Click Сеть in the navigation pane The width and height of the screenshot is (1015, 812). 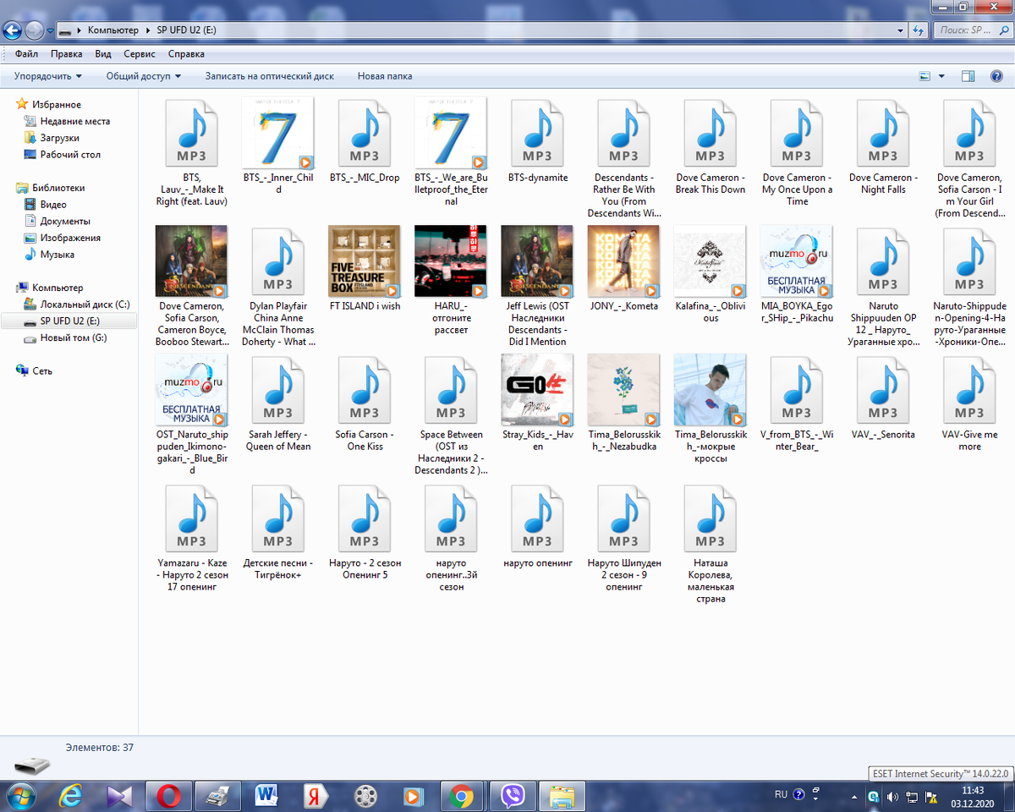click(x=35, y=370)
